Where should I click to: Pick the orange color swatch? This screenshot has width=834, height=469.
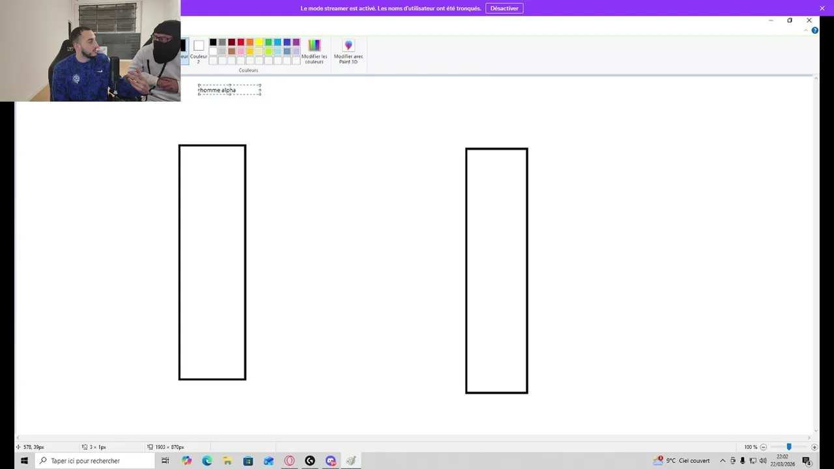(x=250, y=42)
